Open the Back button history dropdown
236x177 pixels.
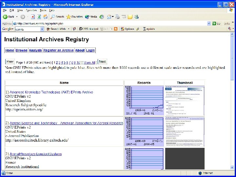point(17,17)
